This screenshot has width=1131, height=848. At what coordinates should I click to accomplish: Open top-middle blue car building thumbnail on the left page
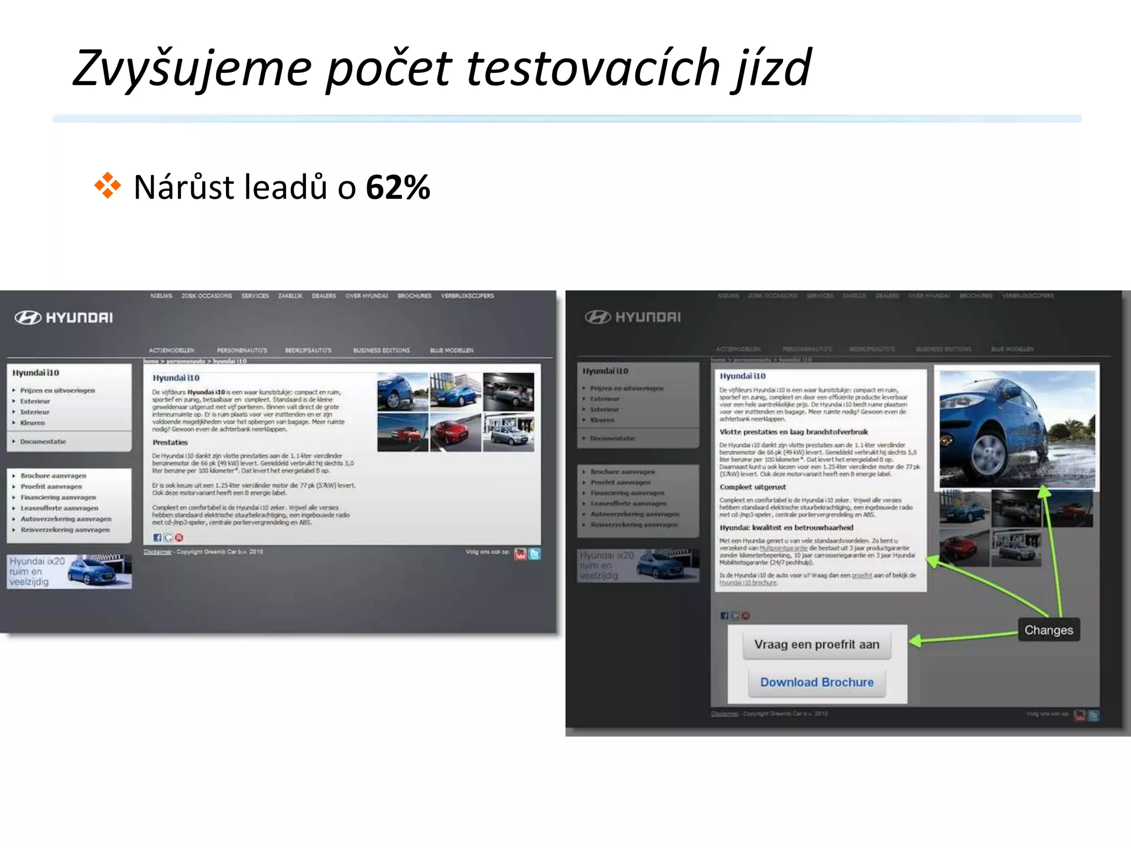click(x=456, y=391)
